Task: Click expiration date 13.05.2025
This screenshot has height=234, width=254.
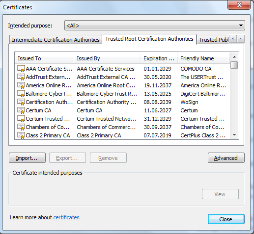Action: tap(157, 94)
